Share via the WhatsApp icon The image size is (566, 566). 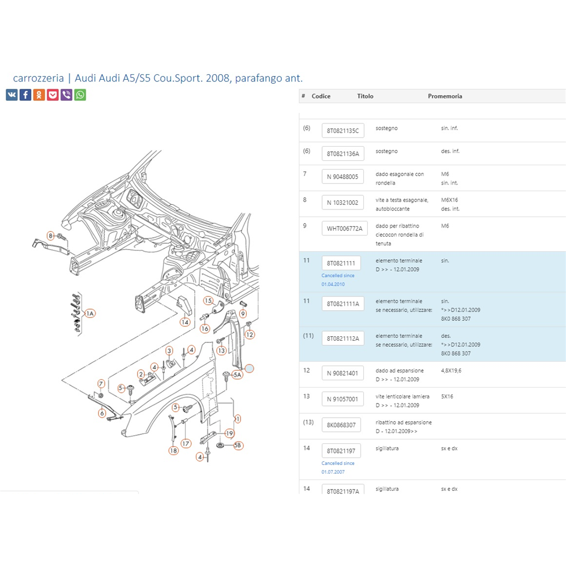[x=80, y=95]
